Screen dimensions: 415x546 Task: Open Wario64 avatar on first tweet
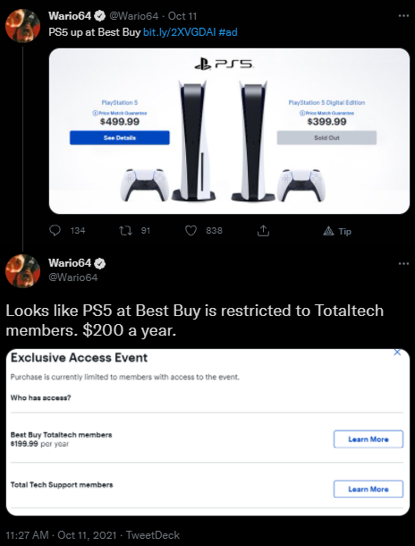pos(22,25)
